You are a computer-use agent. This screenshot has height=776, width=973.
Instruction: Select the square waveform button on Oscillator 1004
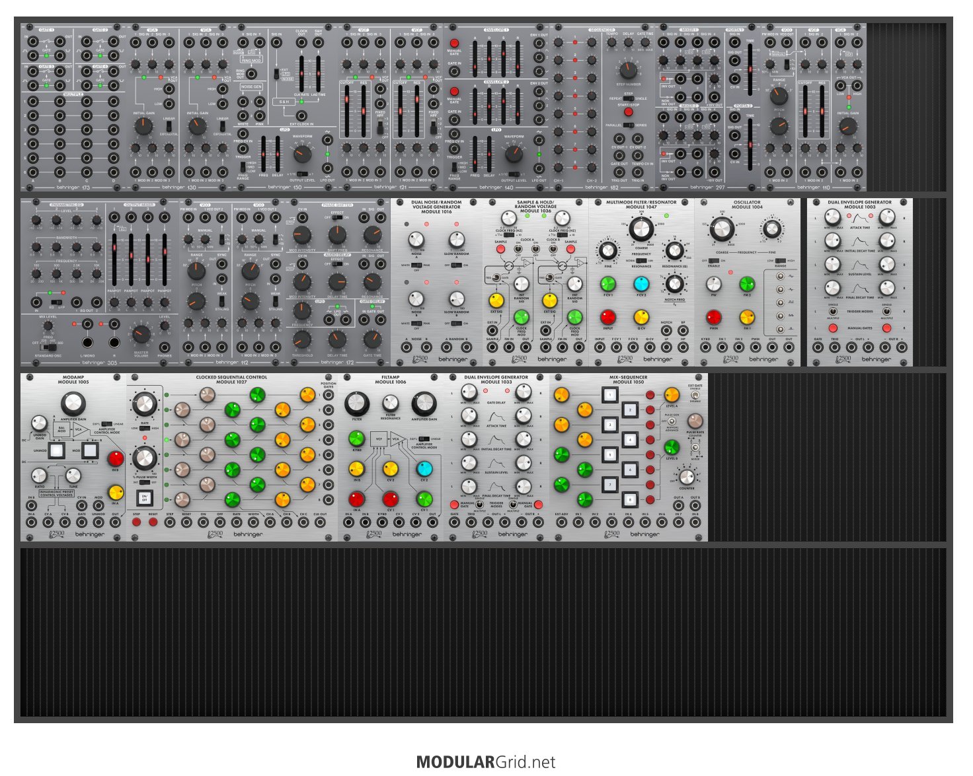[781, 302]
